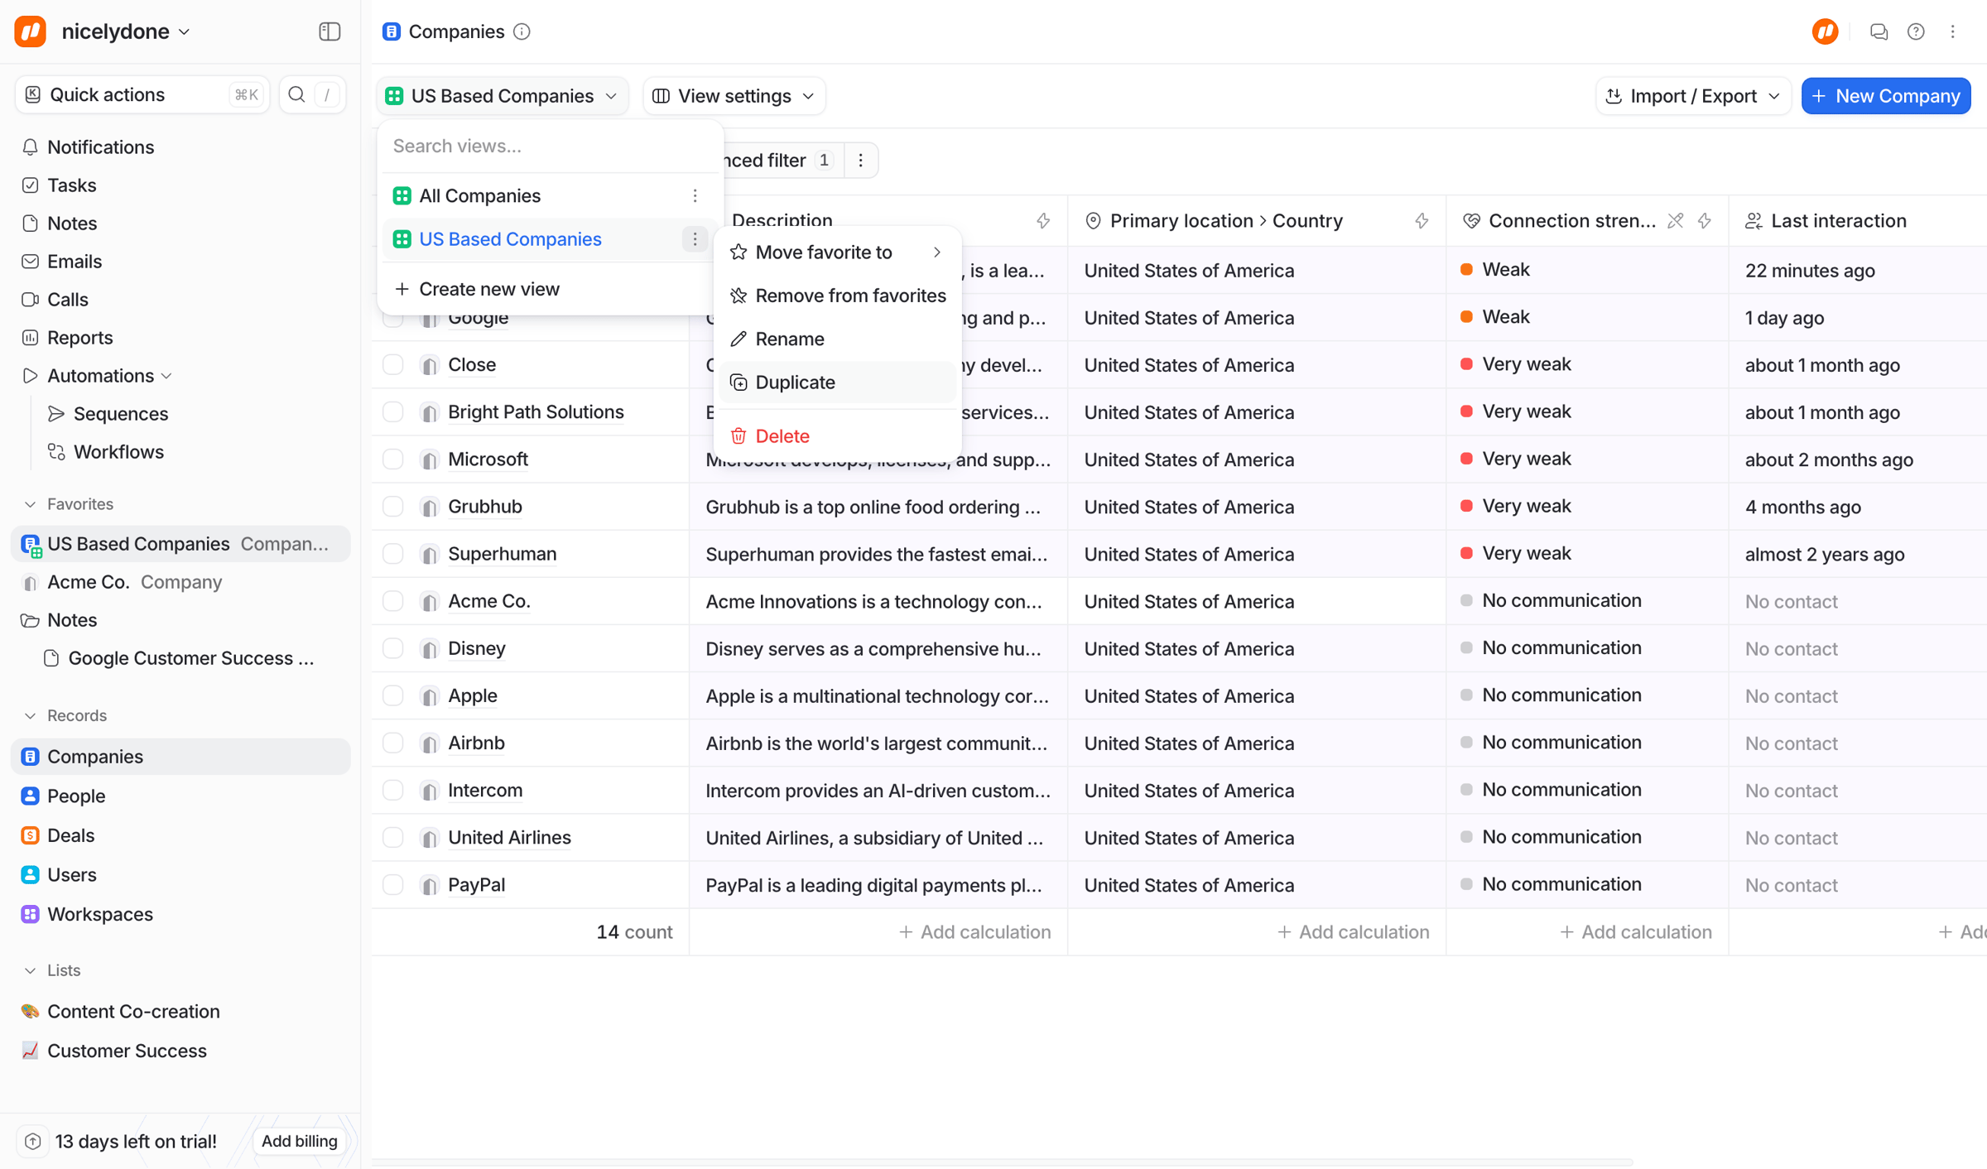Click the lightning icon in Description column
The width and height of the screenshot is (1987, 1169).
1043,221
